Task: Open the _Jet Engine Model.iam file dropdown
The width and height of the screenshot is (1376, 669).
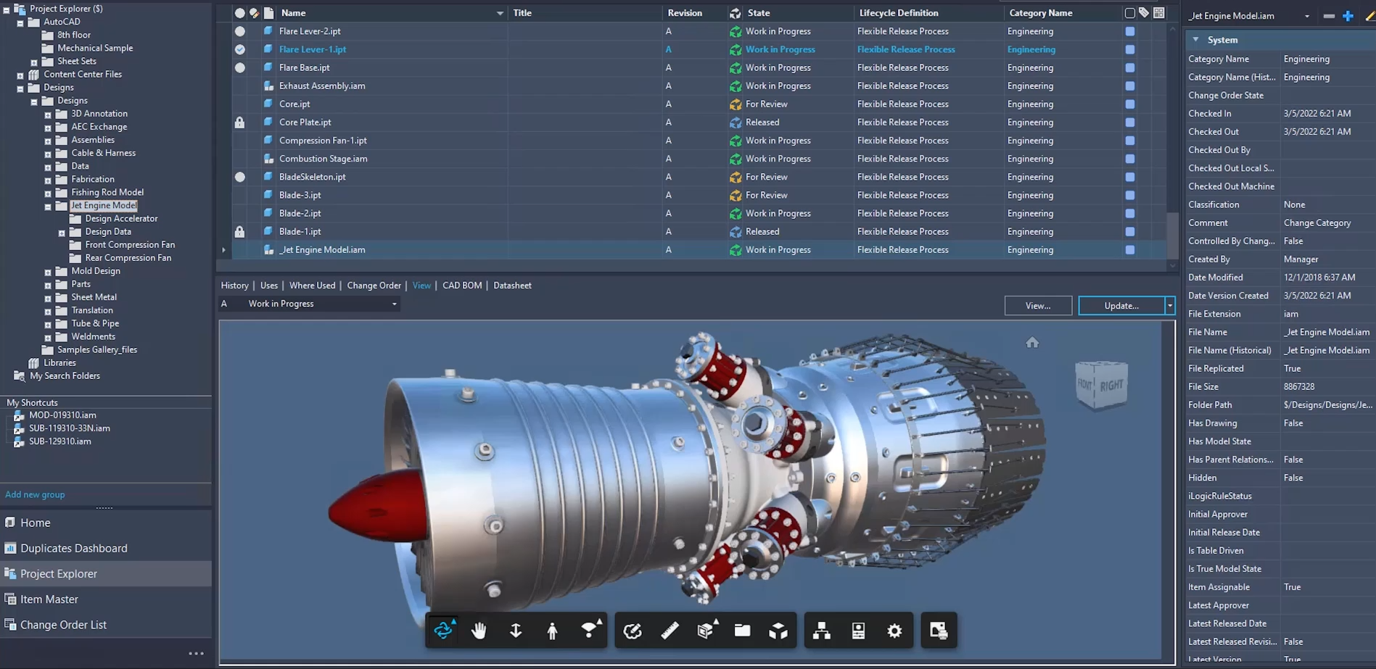Action: coord(1307,16)
